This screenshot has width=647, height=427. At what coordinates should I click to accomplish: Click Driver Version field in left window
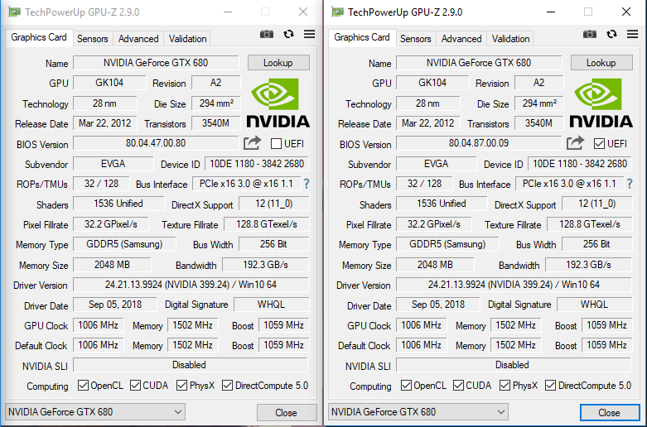click(x=191, y=285)
